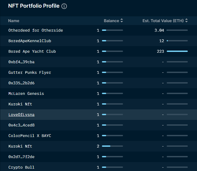Click the Bored Ape Yacht Club value bar
The height and width of the screenshot is (171, 197).
click(x=177, y=51)
